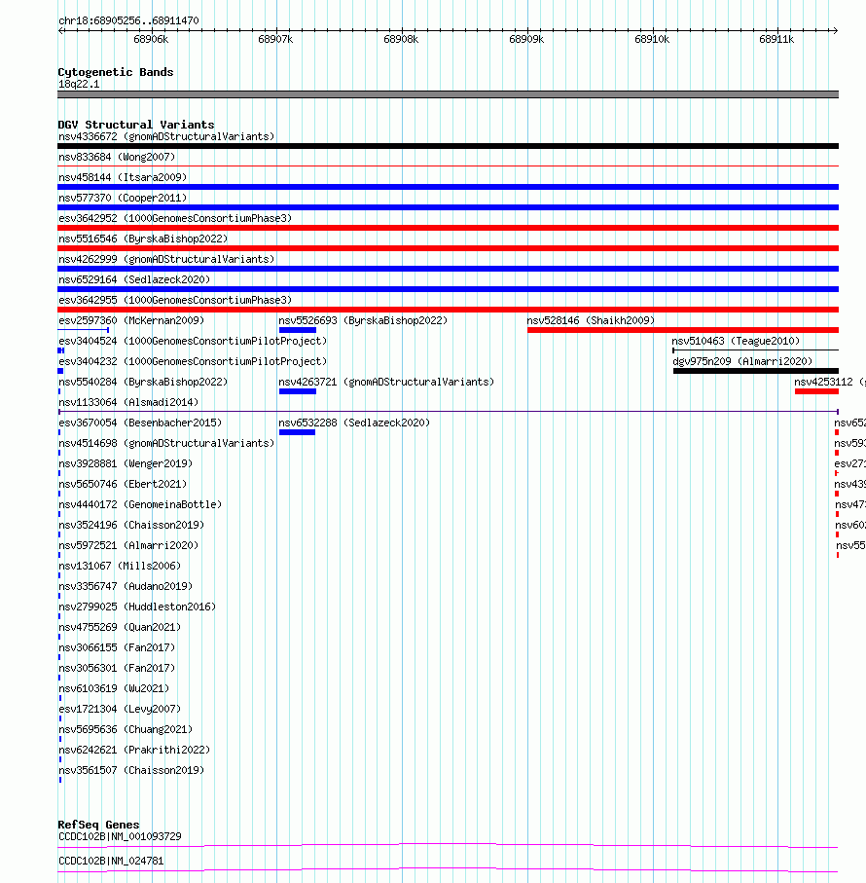Screen dimensions: 866x883
Task: Click nsv131067 (Mills2006) label
Action: tap(120, 566)
